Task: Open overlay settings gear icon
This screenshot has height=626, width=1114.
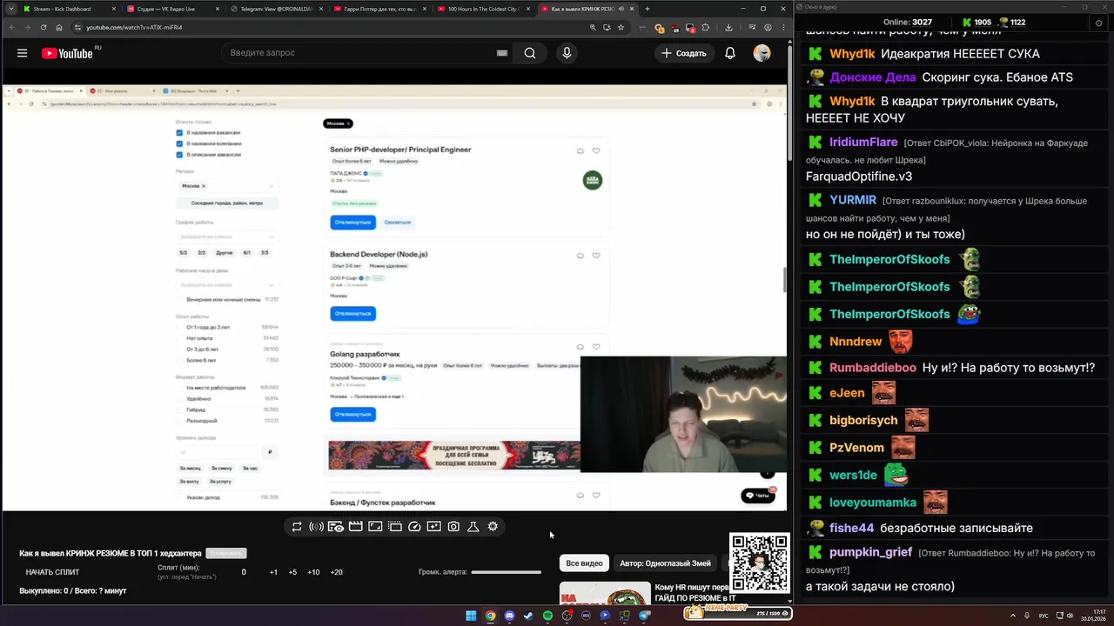Action: pos(493,527)
